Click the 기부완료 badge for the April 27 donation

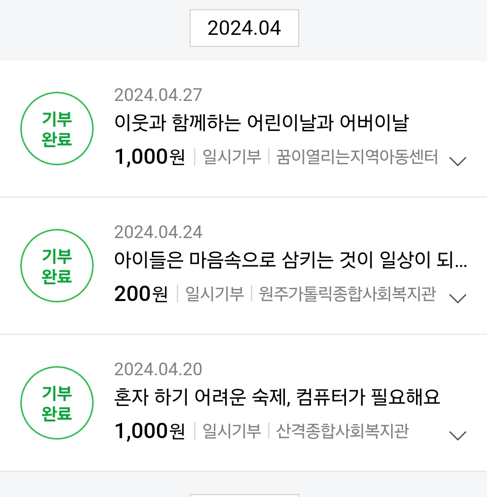pos(57,129)
